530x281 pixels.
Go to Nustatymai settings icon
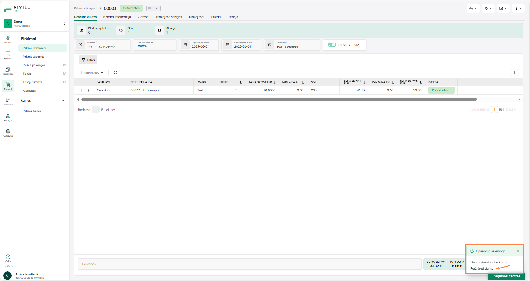click(8, 132)
